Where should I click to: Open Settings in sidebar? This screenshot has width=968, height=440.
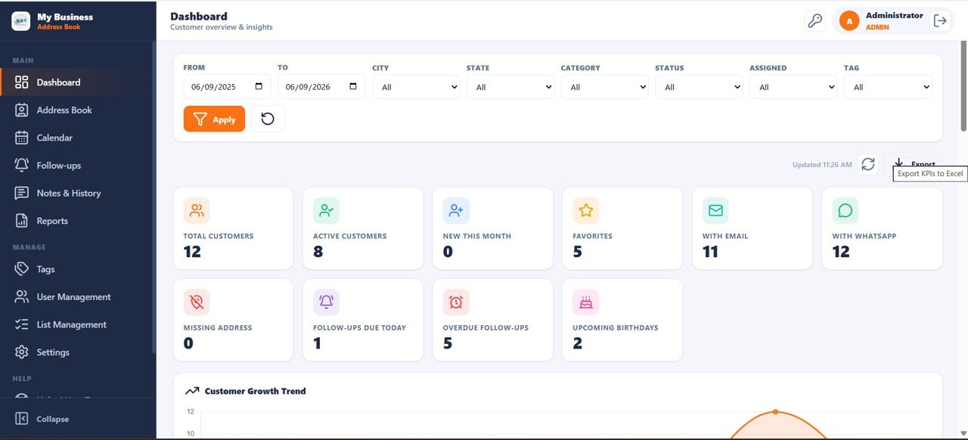[x=76, y=352]
